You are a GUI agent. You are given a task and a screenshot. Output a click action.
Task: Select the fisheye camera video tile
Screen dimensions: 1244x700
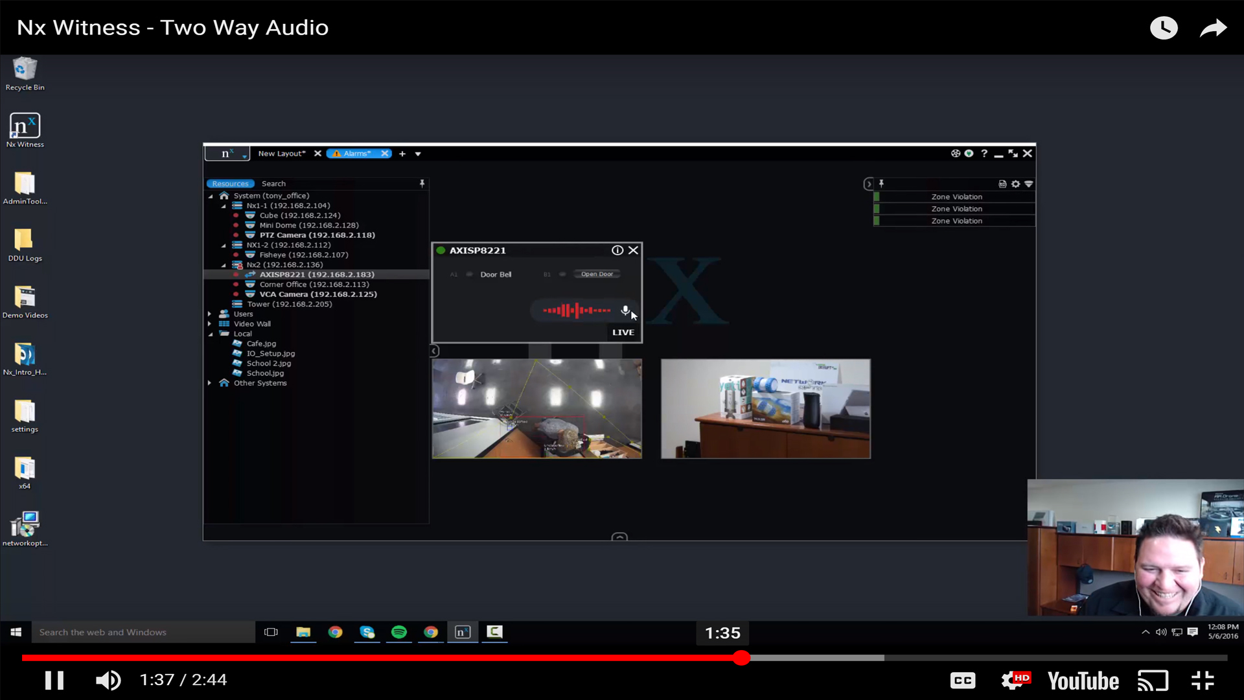click(x=537, y=409)
